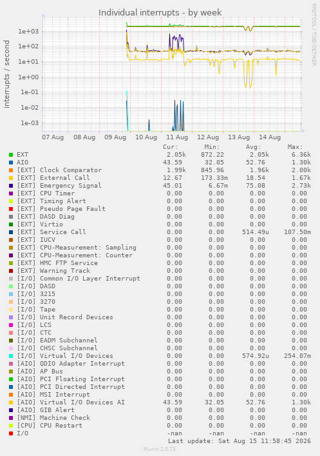
Task: Click the [I/O] Virtual I/O Devices swatch
Action: tap(11, 356)
